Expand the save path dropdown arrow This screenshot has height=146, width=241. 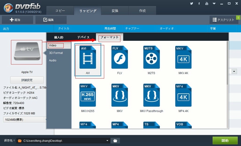[107, 141]
